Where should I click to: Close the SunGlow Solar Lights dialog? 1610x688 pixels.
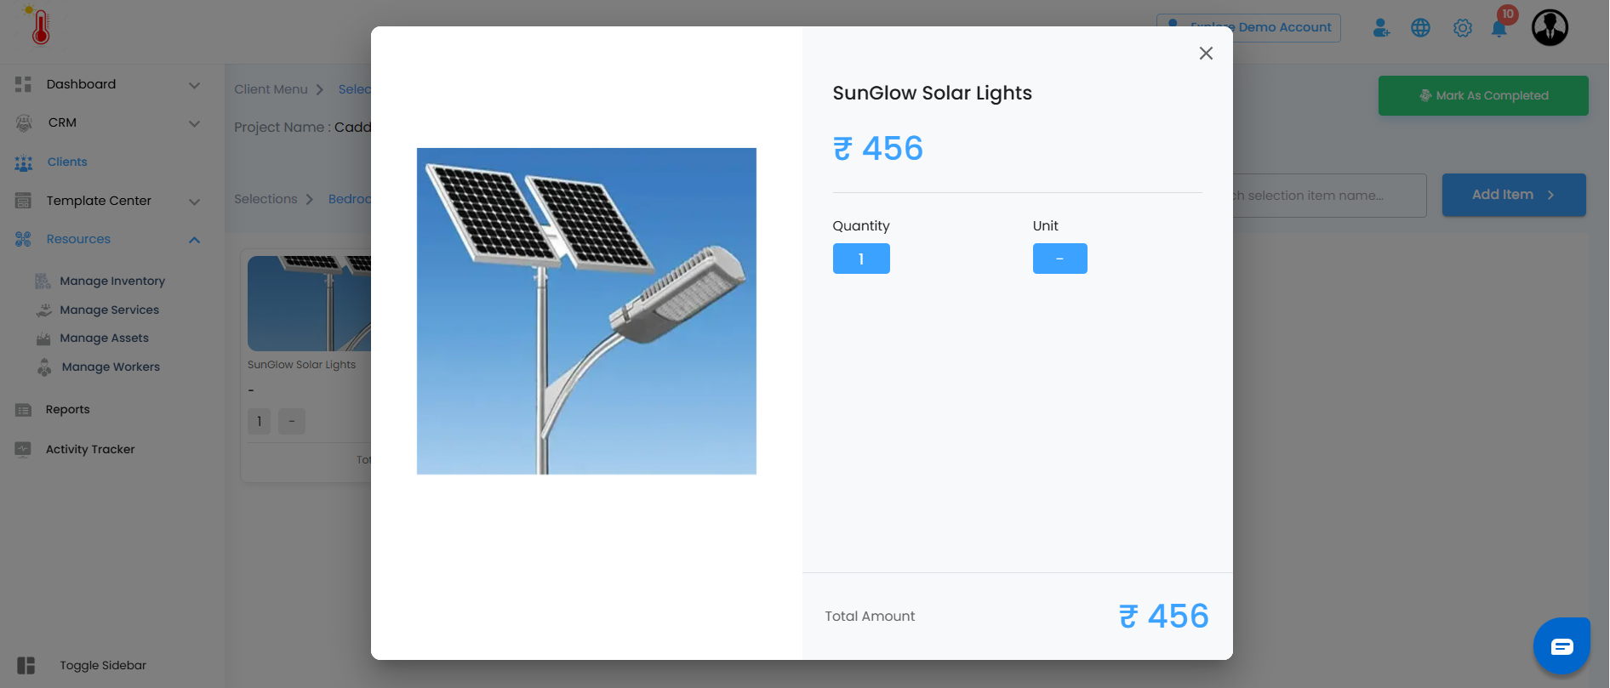(1206, 54)
